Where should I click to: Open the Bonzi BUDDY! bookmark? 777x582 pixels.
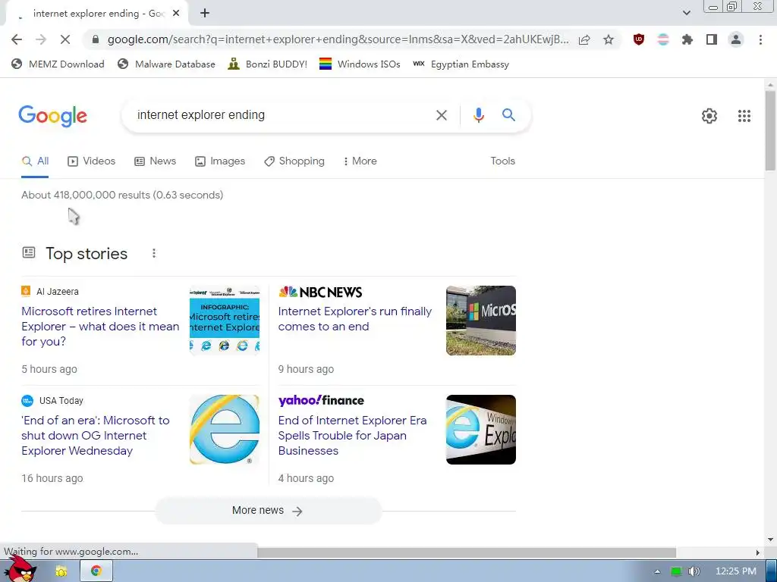pos(268,64)
